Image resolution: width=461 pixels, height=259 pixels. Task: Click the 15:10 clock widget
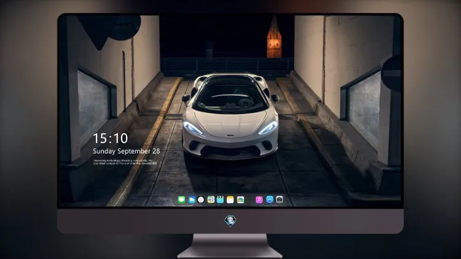(x=110, y=138)
